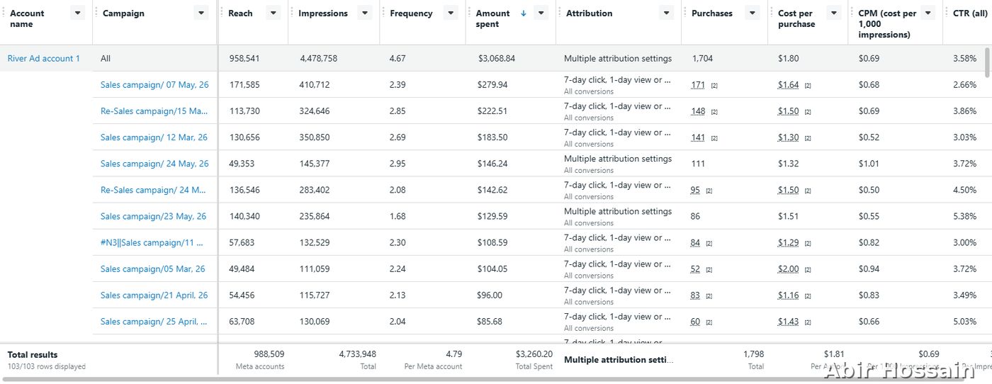992x384 pixels.
Task: Click footnote icon beside 83 purchases
Action: pos(709,295)
